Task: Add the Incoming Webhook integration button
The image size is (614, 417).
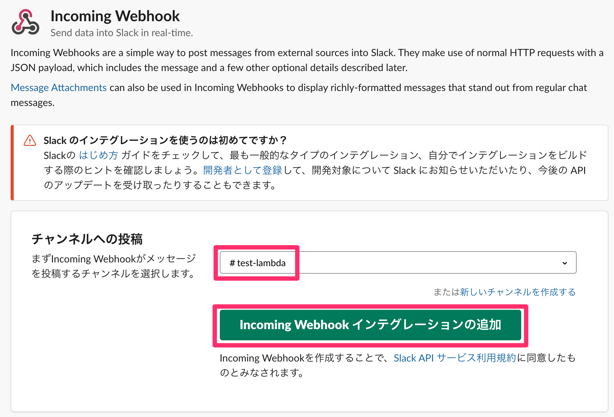Action: (370, 325)
